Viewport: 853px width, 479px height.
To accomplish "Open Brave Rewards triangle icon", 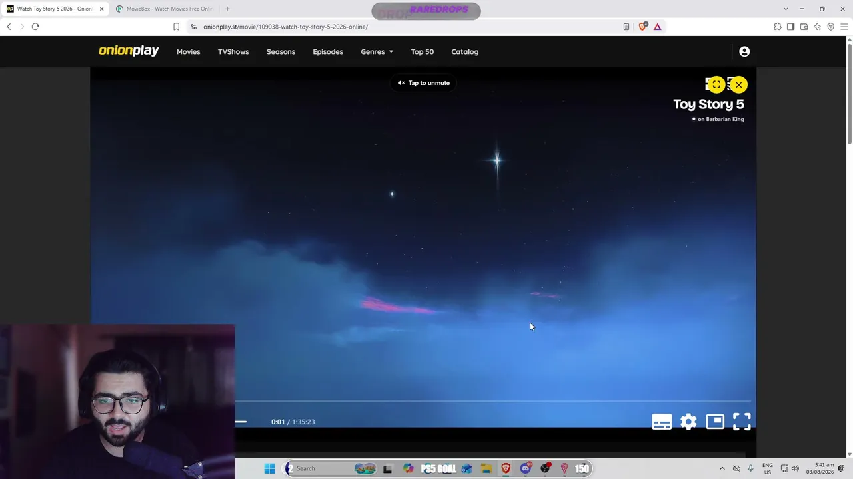I will [x=658, y=27].
